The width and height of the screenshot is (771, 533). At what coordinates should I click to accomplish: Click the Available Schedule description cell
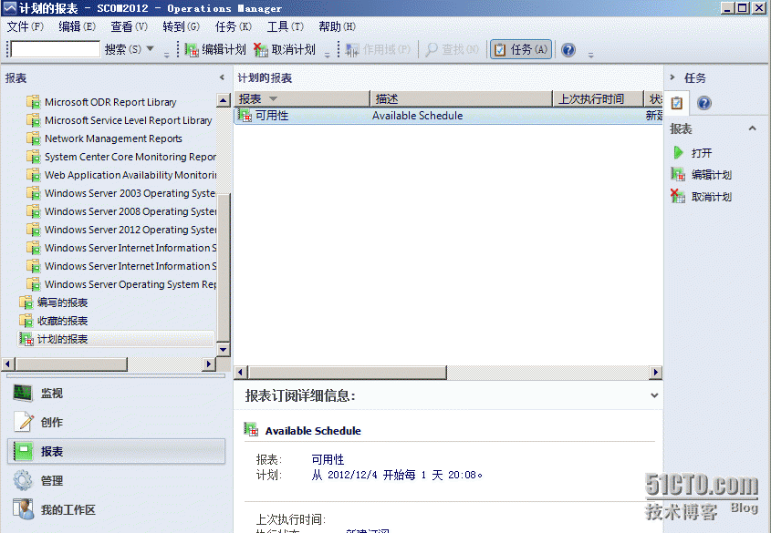coord(417,116)
